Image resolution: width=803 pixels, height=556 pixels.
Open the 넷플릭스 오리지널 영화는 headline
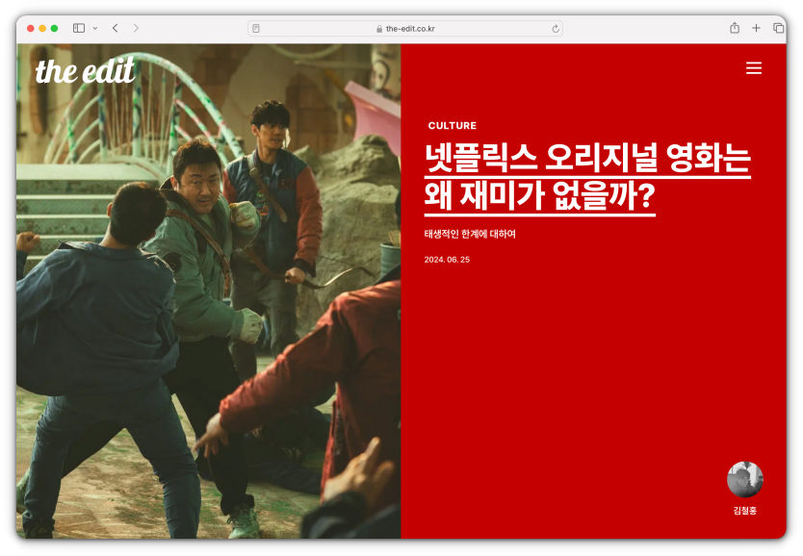click(x=586, y=176)
